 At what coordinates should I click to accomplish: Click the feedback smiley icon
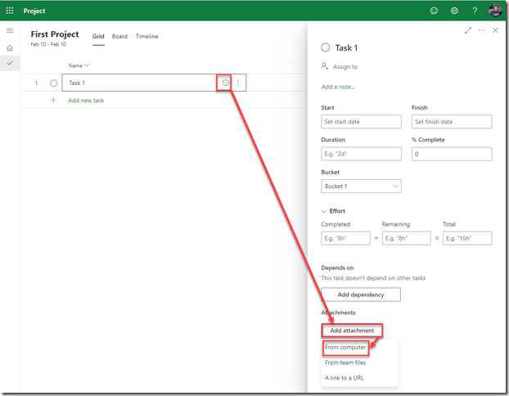434,11
